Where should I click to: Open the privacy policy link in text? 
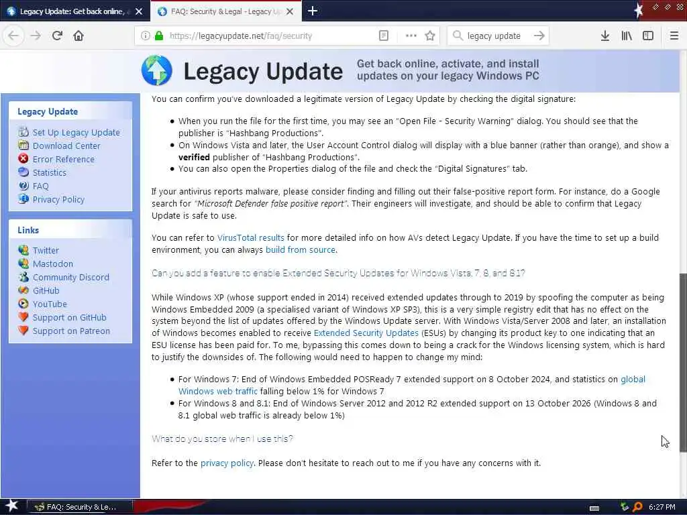tap(227, 463)
